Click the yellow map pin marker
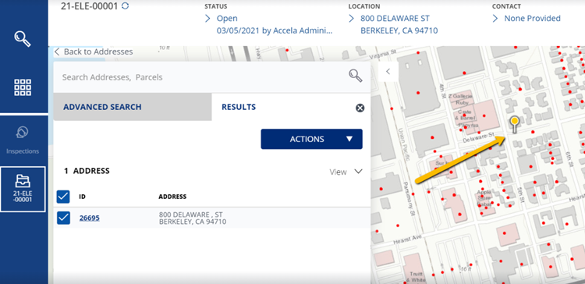Viewport: 585px width, 284px height. pos(515,124)
